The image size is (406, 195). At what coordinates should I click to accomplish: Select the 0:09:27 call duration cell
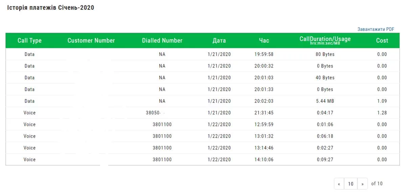pyautogui.click(x=325, y=160)
